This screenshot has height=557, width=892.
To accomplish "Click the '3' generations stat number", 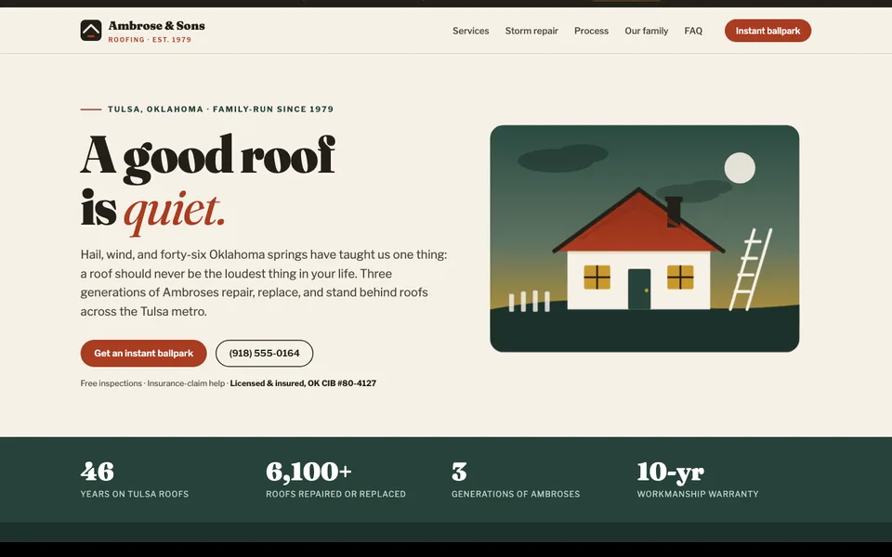I will (459, 472).
